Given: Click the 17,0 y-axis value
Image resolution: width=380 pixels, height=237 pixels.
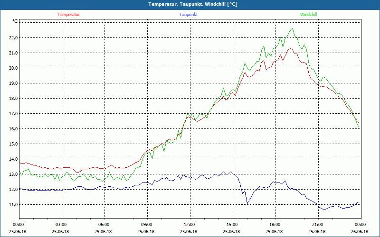Looking at the screenshot, I should pos(14,114).
